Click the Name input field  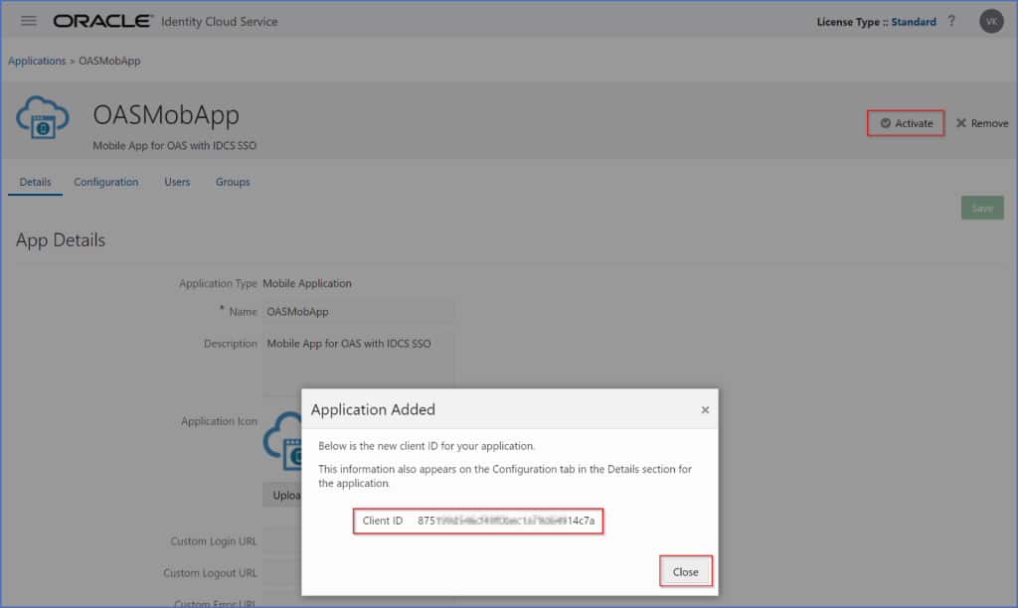[358, 311]
